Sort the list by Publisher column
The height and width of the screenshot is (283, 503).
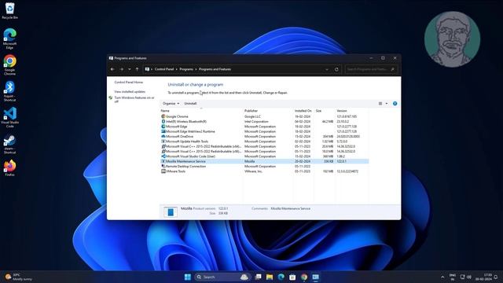[268, 111]
